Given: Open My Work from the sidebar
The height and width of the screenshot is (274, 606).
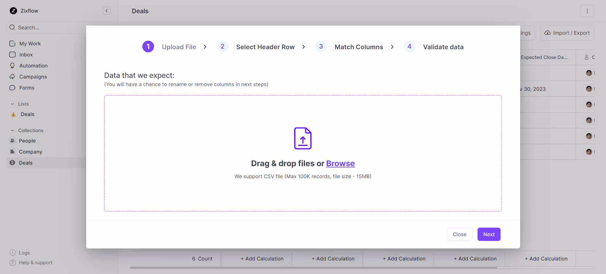Looking at the screenshot, I should pos(30,44).
